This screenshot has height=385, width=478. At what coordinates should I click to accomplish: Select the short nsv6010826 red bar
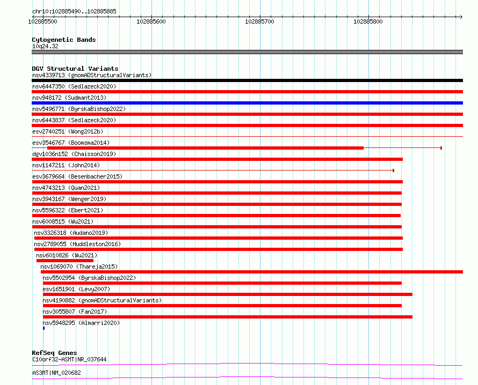coord(65,261)
